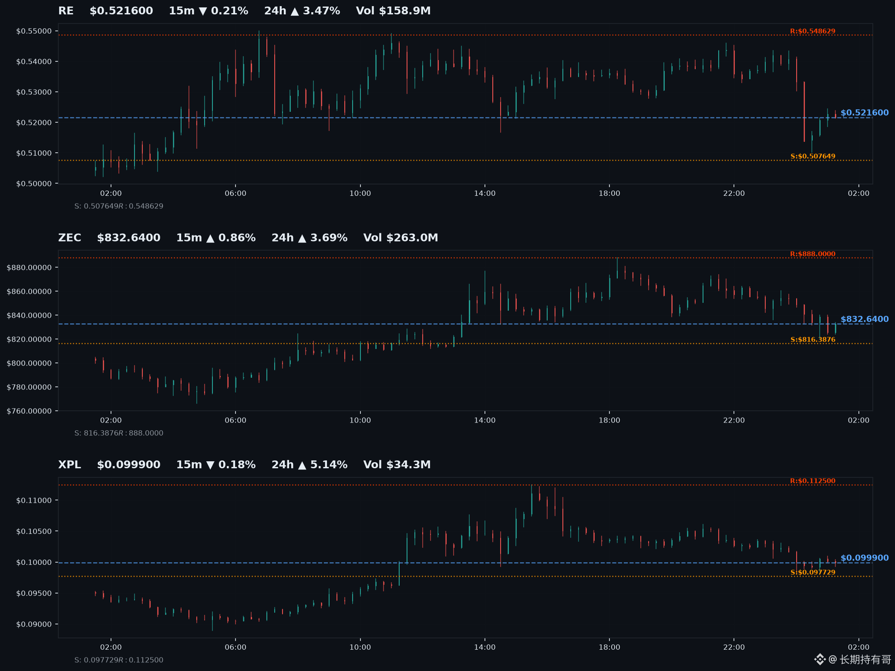Click blue $0.521600 current-price label beside RE chart

click(x=865, y=113)
